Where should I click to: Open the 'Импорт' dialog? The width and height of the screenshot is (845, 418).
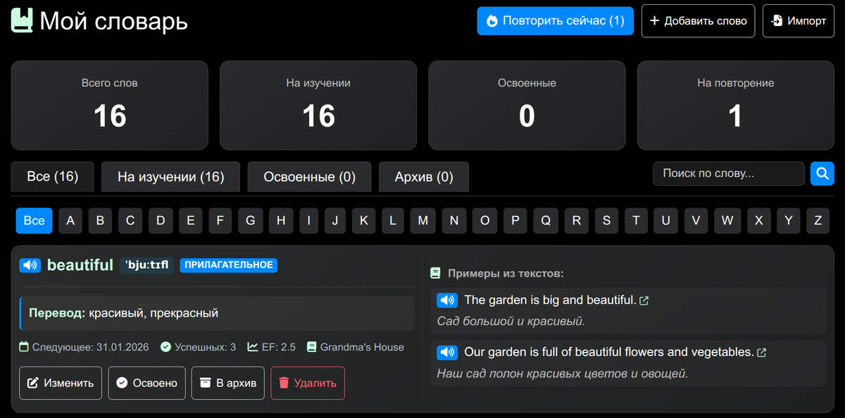pos(798,20)
